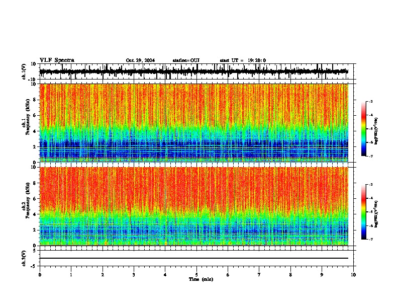This screenshot has height=308, width=398.
Task: Click the log(PSD) label beside ch.2 color bar
Action: point(376,214)
